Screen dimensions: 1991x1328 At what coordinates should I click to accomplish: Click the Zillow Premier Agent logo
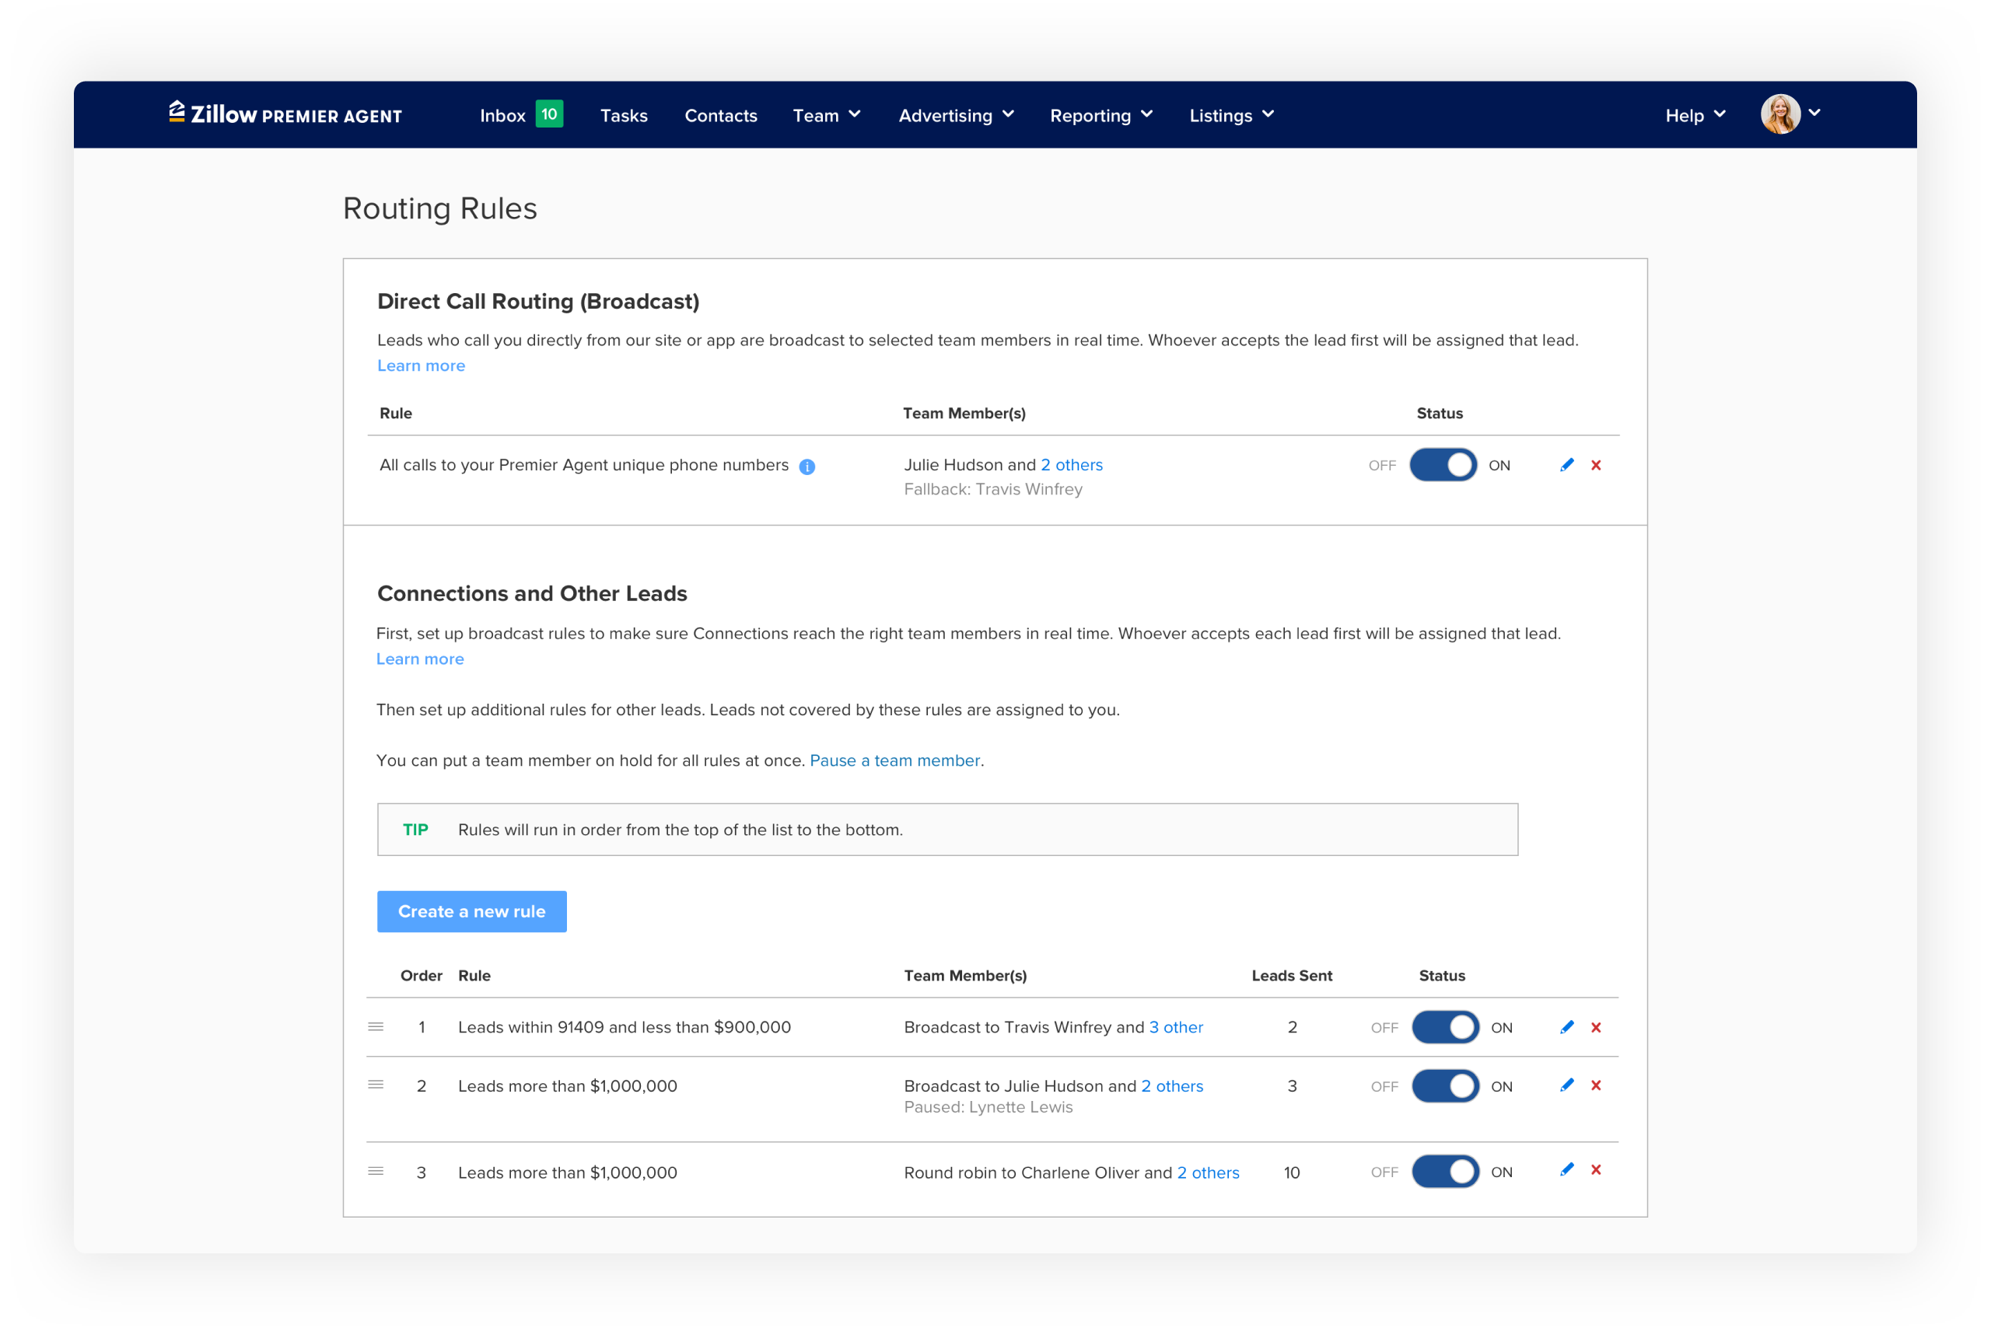[x=285, y=114]
